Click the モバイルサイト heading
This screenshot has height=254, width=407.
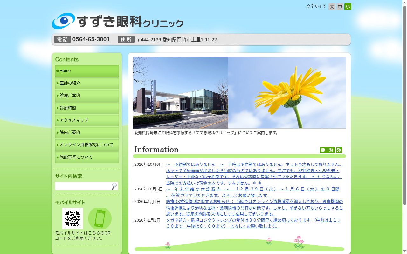(70, 203)
